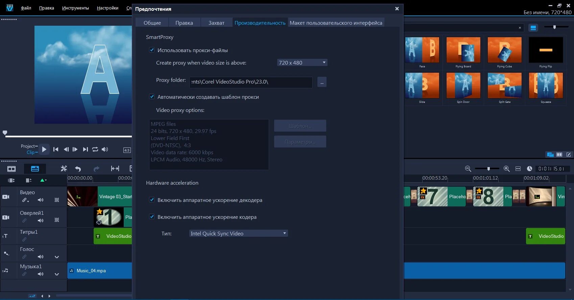Adjust the timeline zoom slider
The width and height of the screenshot is (574, 300).
coord(488,168)
